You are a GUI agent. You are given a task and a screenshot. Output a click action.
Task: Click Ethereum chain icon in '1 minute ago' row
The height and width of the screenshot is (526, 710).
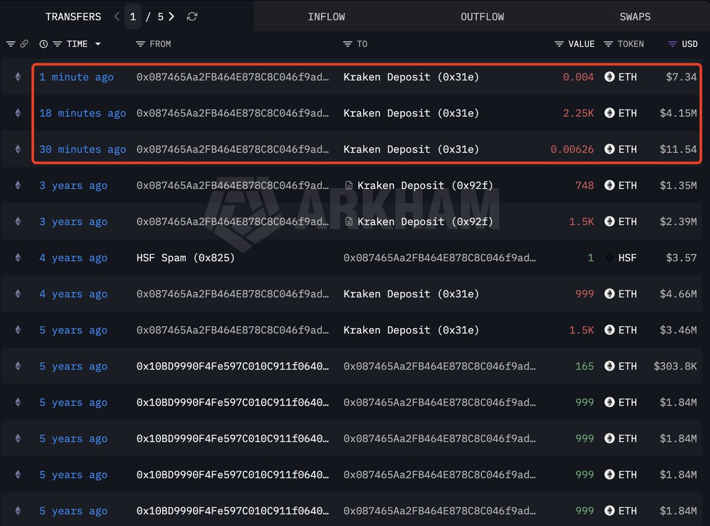[x=18, y=77]
